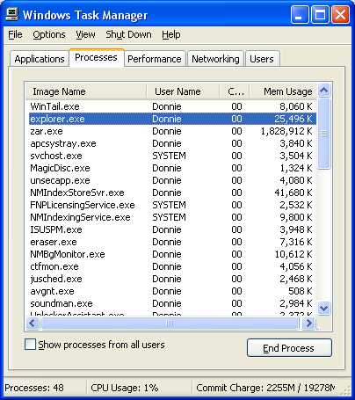Select the eraser.exe process
Viewport: 355px width, 400px height.
pos(172,242)
